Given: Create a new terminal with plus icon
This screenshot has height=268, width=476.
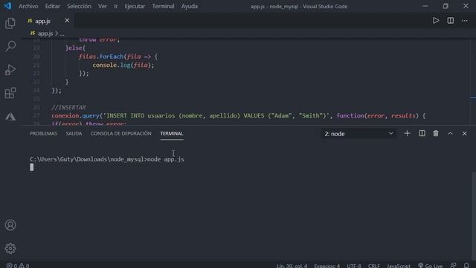Looking at the screenshot, I should (x=407, y=134).
